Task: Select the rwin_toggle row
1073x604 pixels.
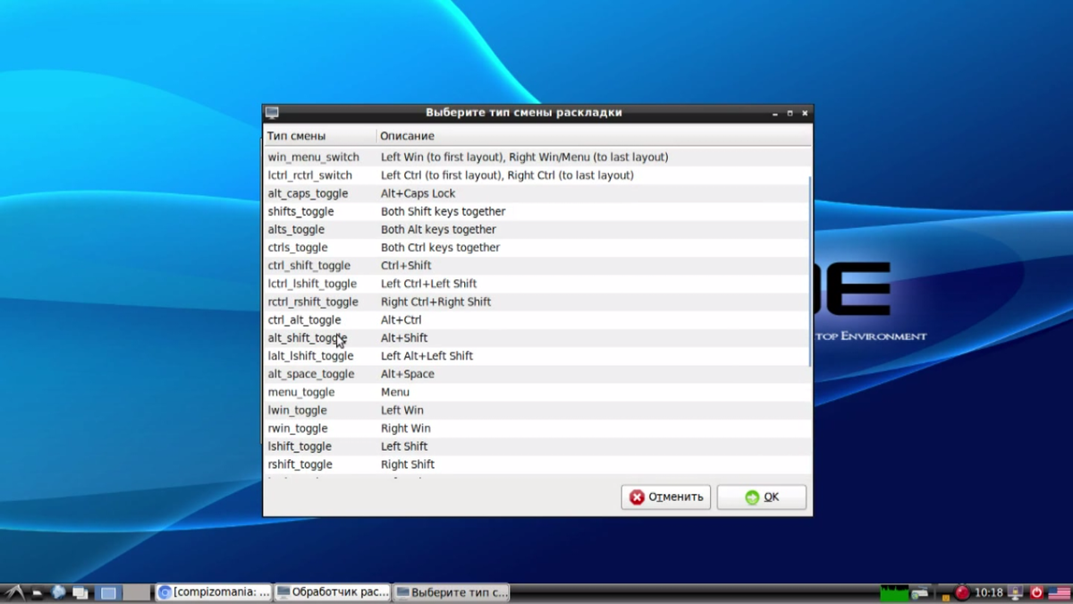Action: 536,428
